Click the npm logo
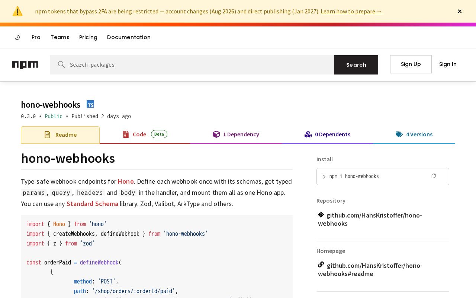 25,65
